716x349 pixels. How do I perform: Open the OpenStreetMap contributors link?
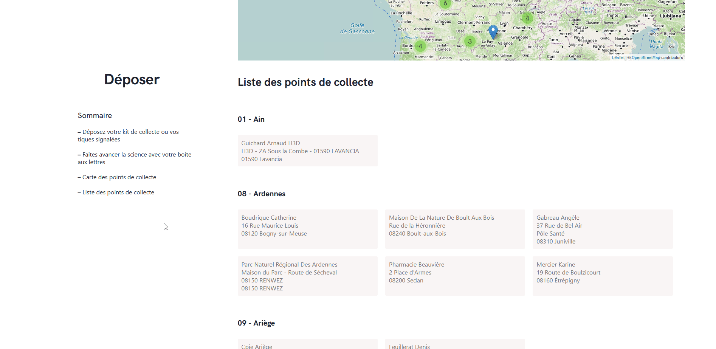coord(646,57)
